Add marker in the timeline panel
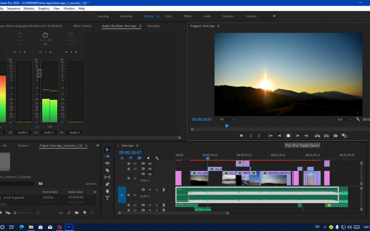370x231 pixels. pyautogui.click(x=148, y=158)
